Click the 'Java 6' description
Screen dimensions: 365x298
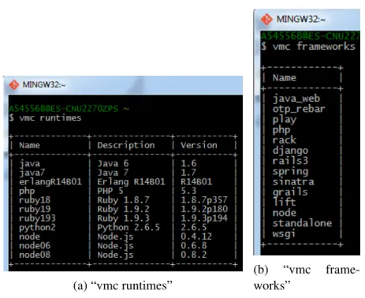[113, 163]
